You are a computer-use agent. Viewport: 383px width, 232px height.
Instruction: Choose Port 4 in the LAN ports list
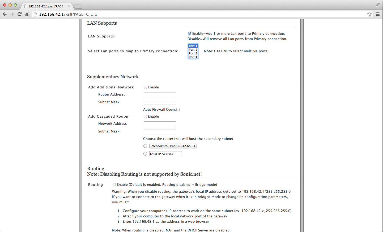pyautogui.click(x=193, y=57)
